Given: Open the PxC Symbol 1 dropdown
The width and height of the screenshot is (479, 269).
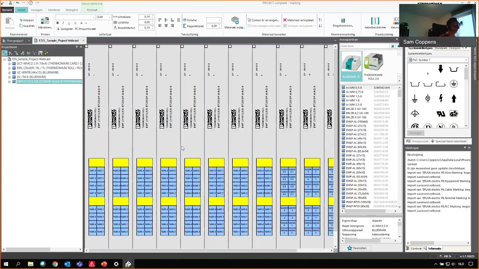Looking at the screenshot, I should point(466,60).
